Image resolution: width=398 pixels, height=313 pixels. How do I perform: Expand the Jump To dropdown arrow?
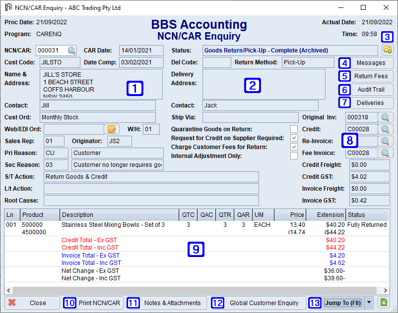click(369, 303)
